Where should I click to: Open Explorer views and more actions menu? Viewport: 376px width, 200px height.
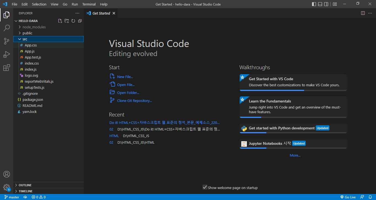click(77, 13)
